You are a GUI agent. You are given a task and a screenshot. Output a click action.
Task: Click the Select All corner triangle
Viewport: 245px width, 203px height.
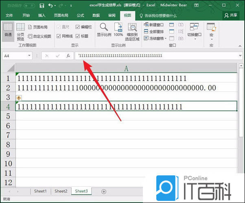click(11, 68)
